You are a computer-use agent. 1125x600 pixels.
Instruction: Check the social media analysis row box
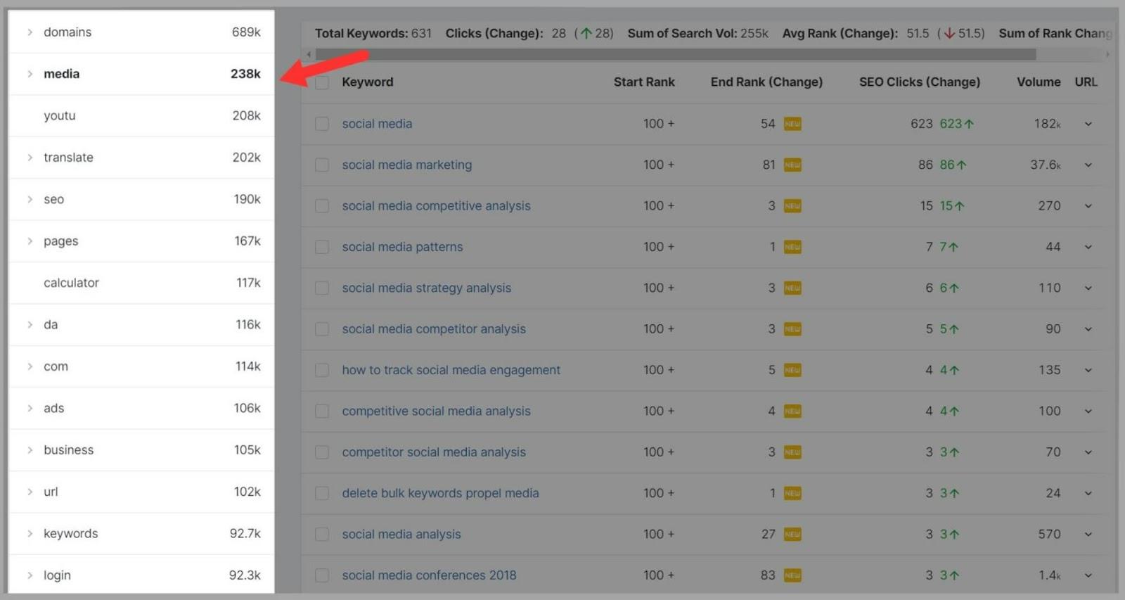pyautogui.click(x=322, y=535)
